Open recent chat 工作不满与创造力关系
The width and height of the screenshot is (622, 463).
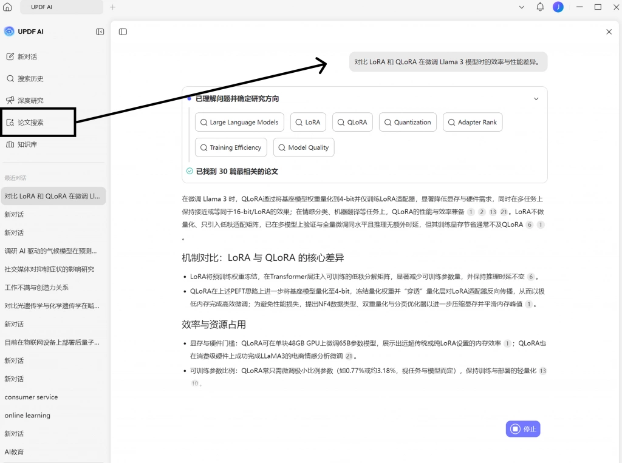point(53,288)
